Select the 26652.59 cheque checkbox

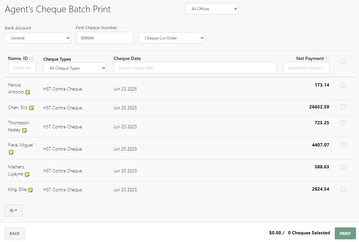(343, 107)
